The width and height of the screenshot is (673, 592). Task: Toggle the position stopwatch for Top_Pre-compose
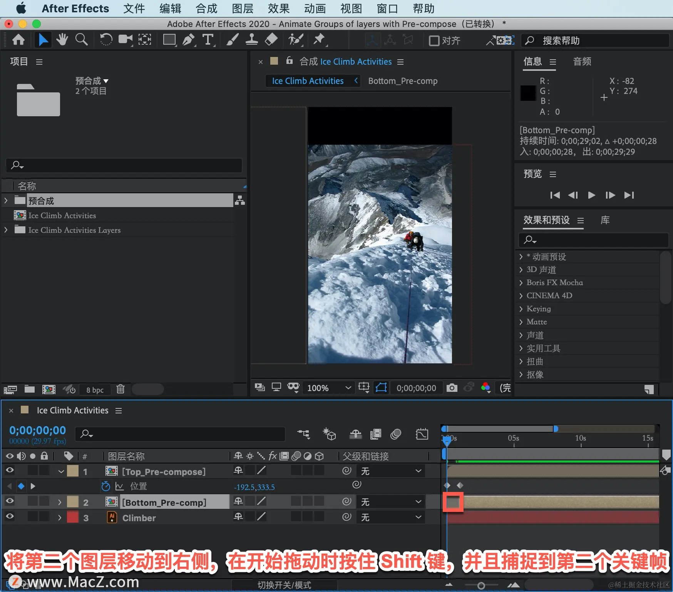click(105, 486)
